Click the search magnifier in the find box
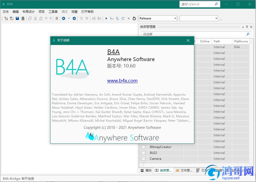Image resolution: width=256 pixels, height=182 pixels. coord(216,4)
